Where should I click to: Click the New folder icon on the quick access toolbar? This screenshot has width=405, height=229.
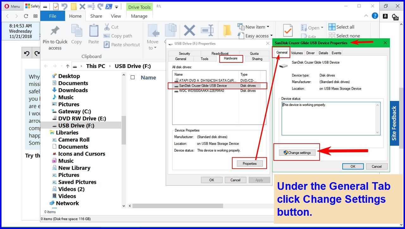pos(74,6)
